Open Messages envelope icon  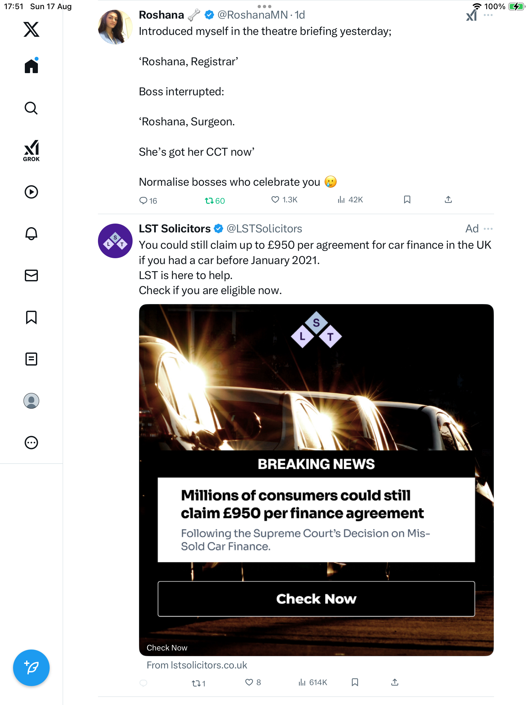click(31, 275)
